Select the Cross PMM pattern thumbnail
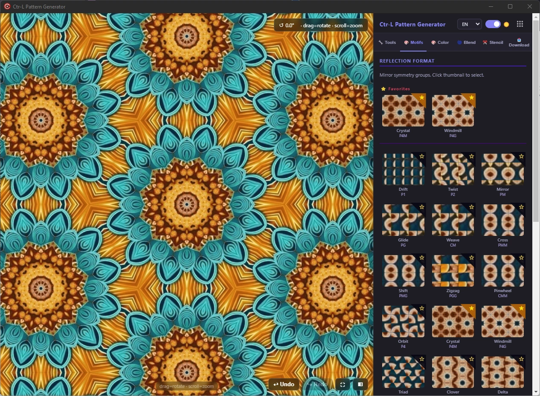This screenshot has height=396, width=540. click(502, 220)
